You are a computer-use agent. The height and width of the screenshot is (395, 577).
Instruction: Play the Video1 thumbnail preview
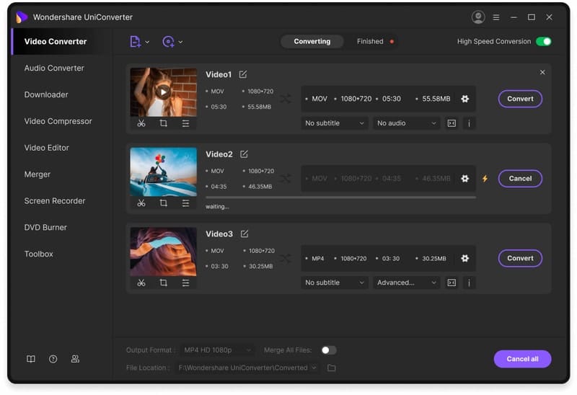(164, 92)
